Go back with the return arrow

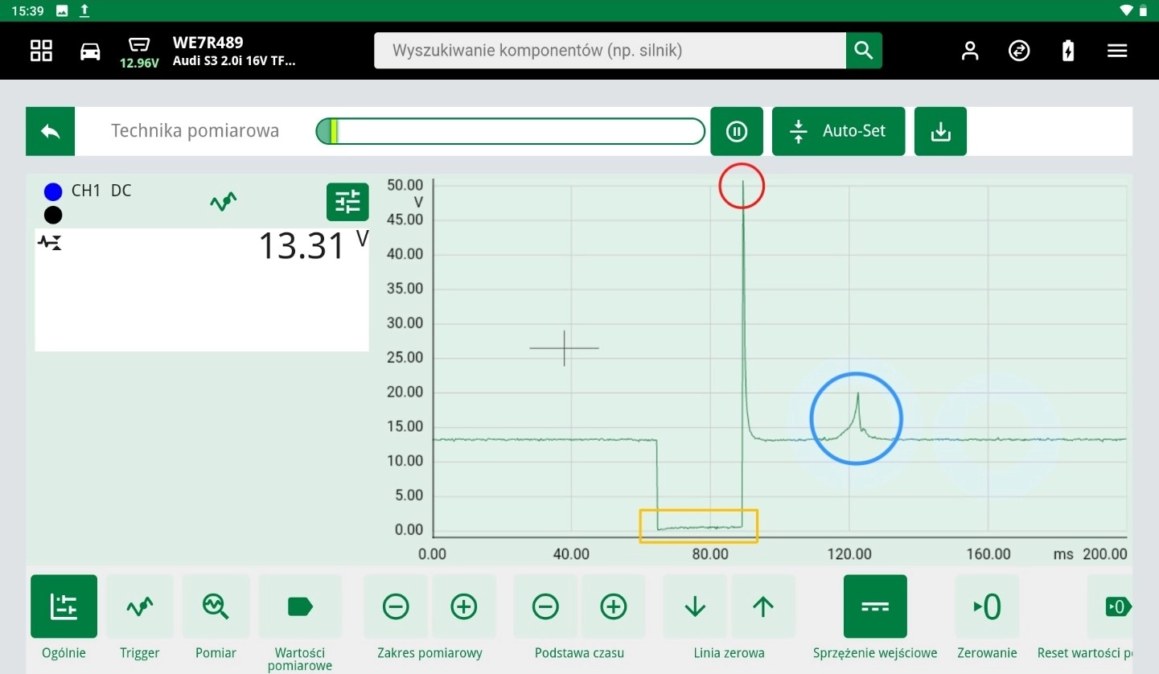51,131
